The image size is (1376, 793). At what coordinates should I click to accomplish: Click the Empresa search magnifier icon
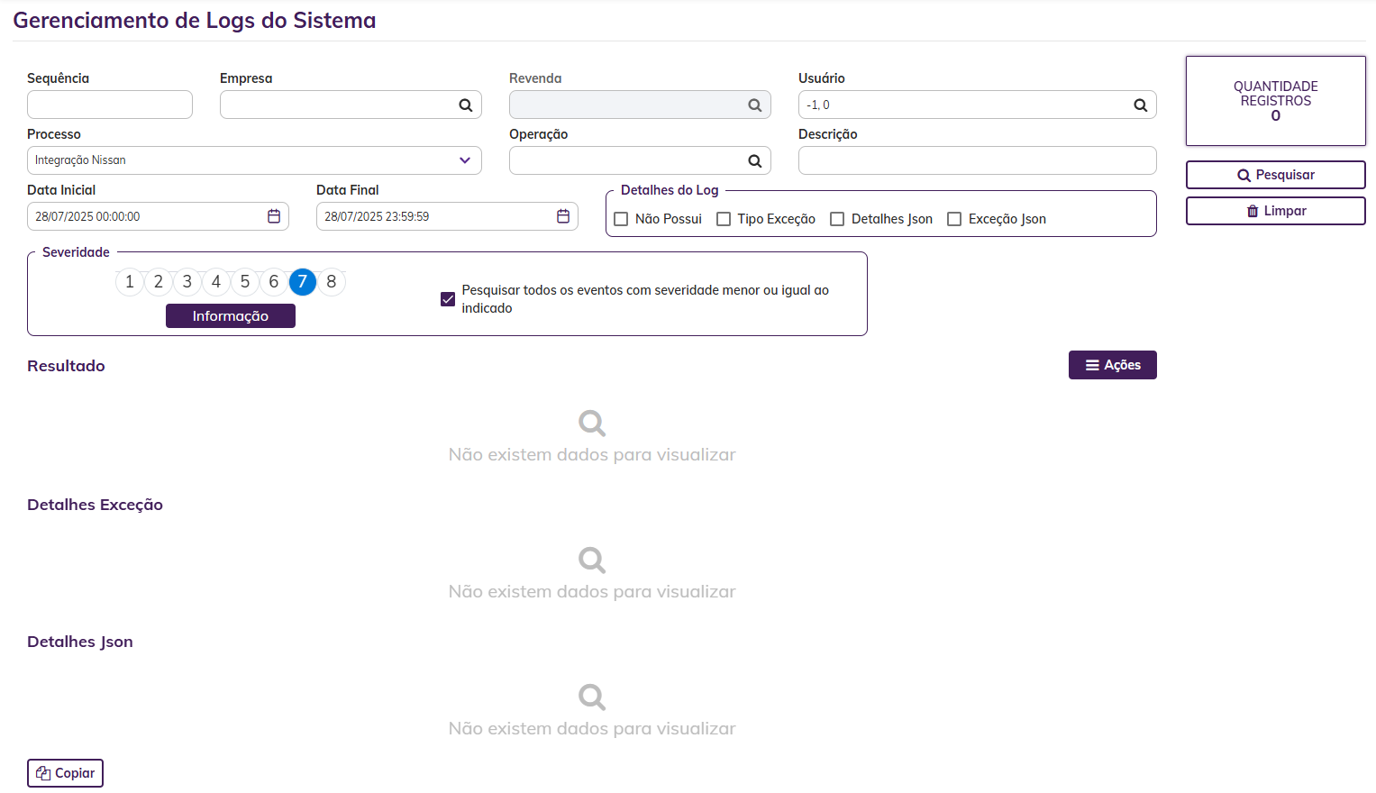pyautogui.click(x=465, y=105)
